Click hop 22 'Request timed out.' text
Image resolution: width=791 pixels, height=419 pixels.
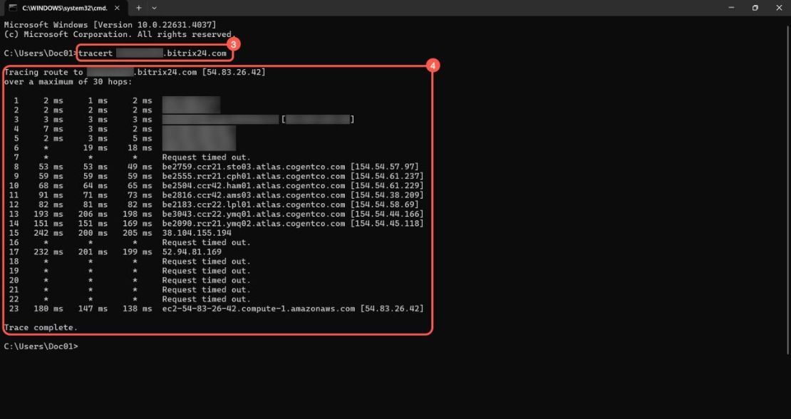click(x=207, y=299)
